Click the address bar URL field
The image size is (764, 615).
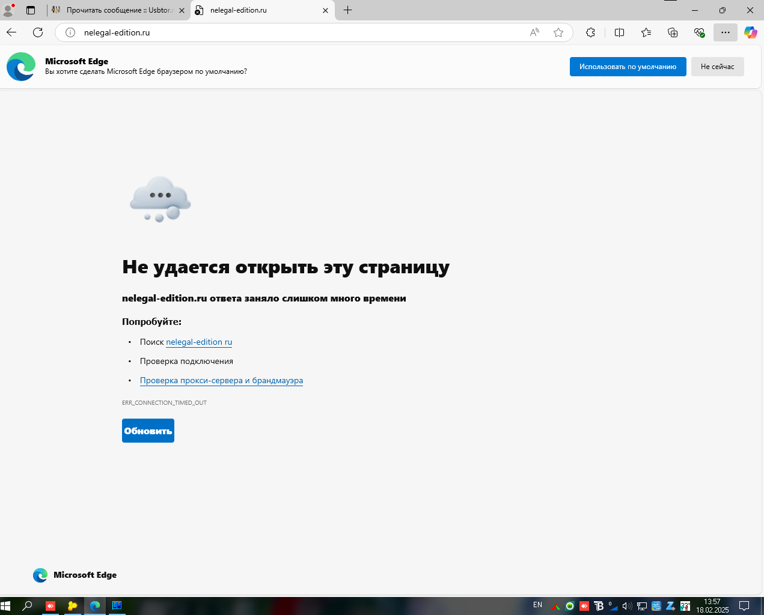(301, 32)
